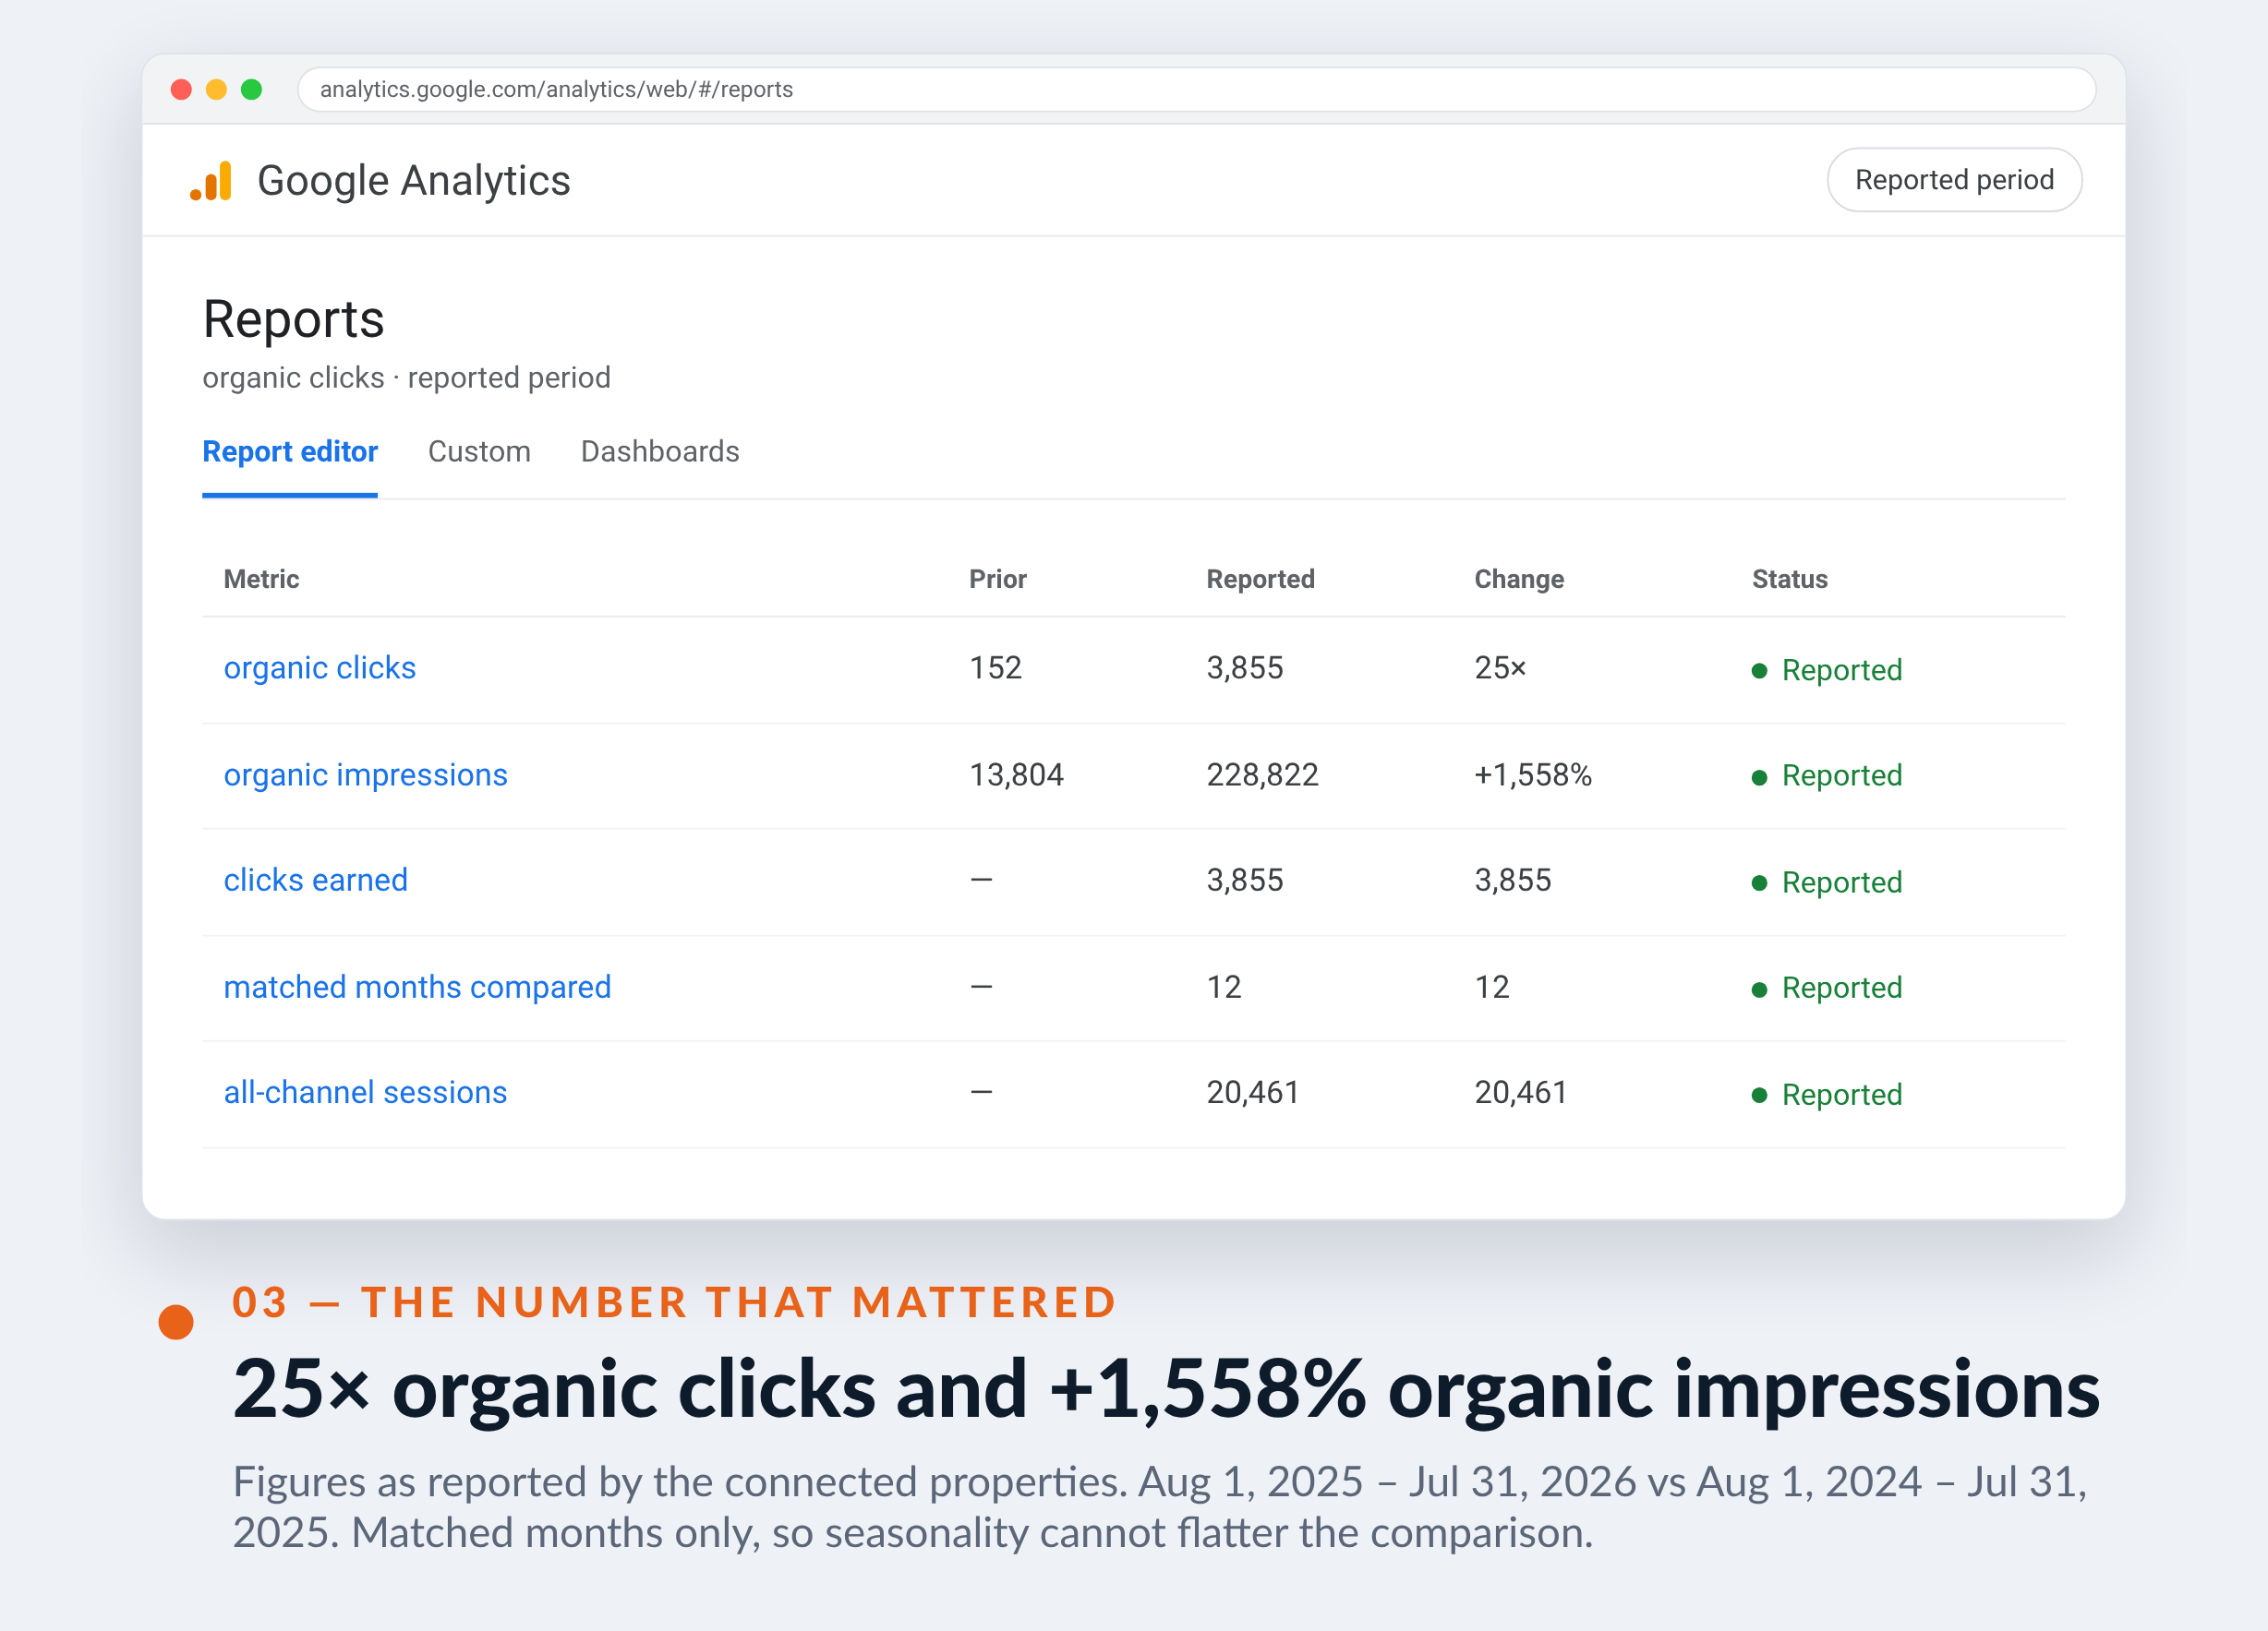Image resolution: width=2268 pixels, height=1631 pixels.
Task: Select reported value 12 in matched months row
Action: 1224,987
